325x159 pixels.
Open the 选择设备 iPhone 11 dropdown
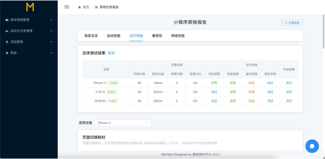click(x=123, y=123)
